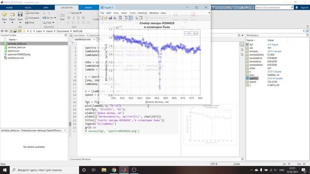The width and height of the screenshot is (310, 174).
Task: Sort by Value column in Workspace
Action: pos(270,40)
